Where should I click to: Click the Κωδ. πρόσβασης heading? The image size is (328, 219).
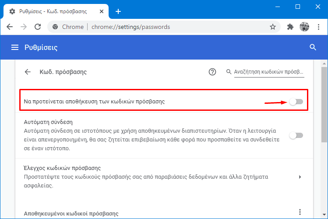[63, 72]
